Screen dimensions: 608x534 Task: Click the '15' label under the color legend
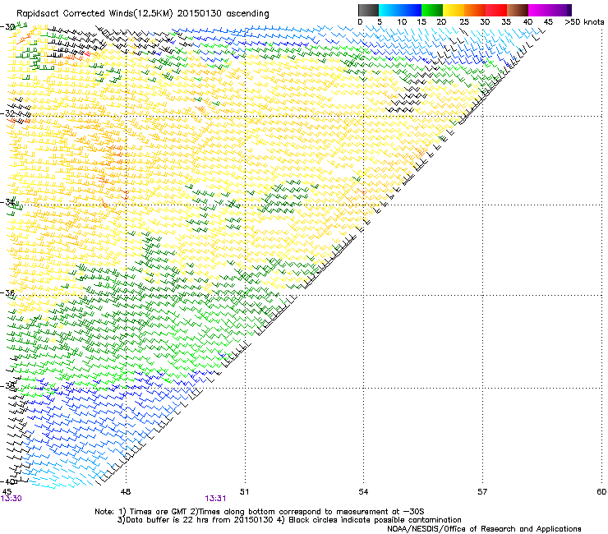[421, 22]
